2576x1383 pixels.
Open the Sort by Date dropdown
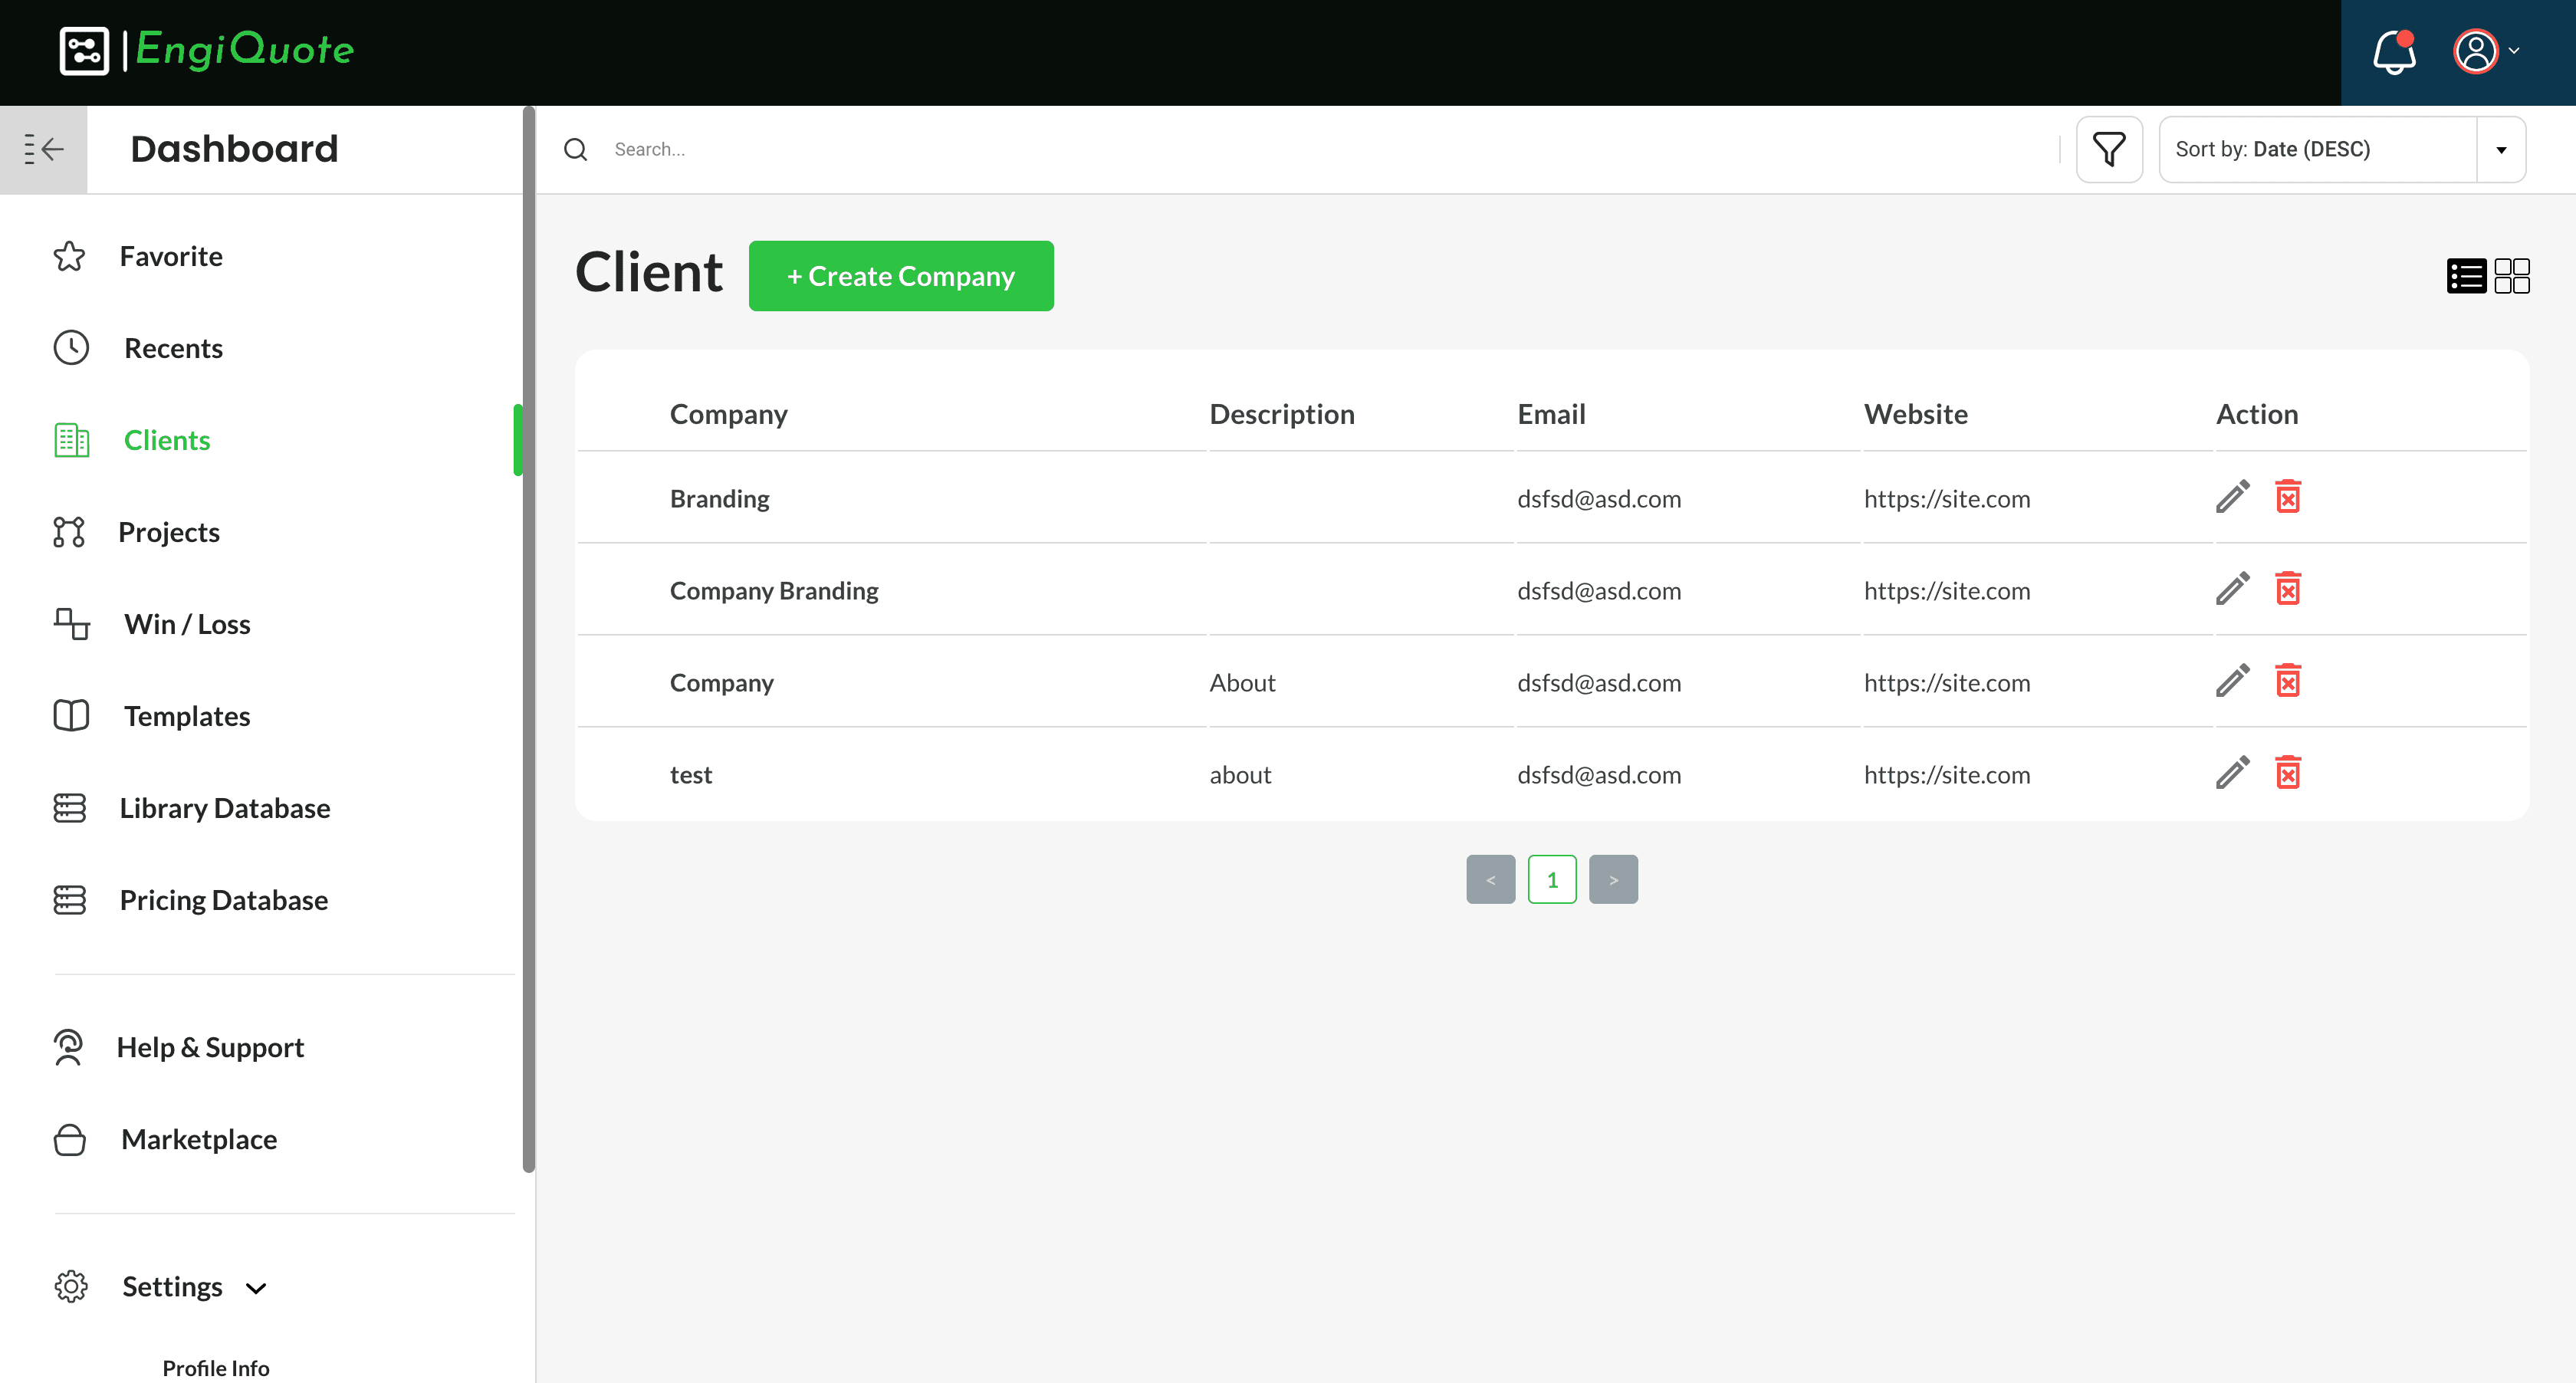[2341, 150]
